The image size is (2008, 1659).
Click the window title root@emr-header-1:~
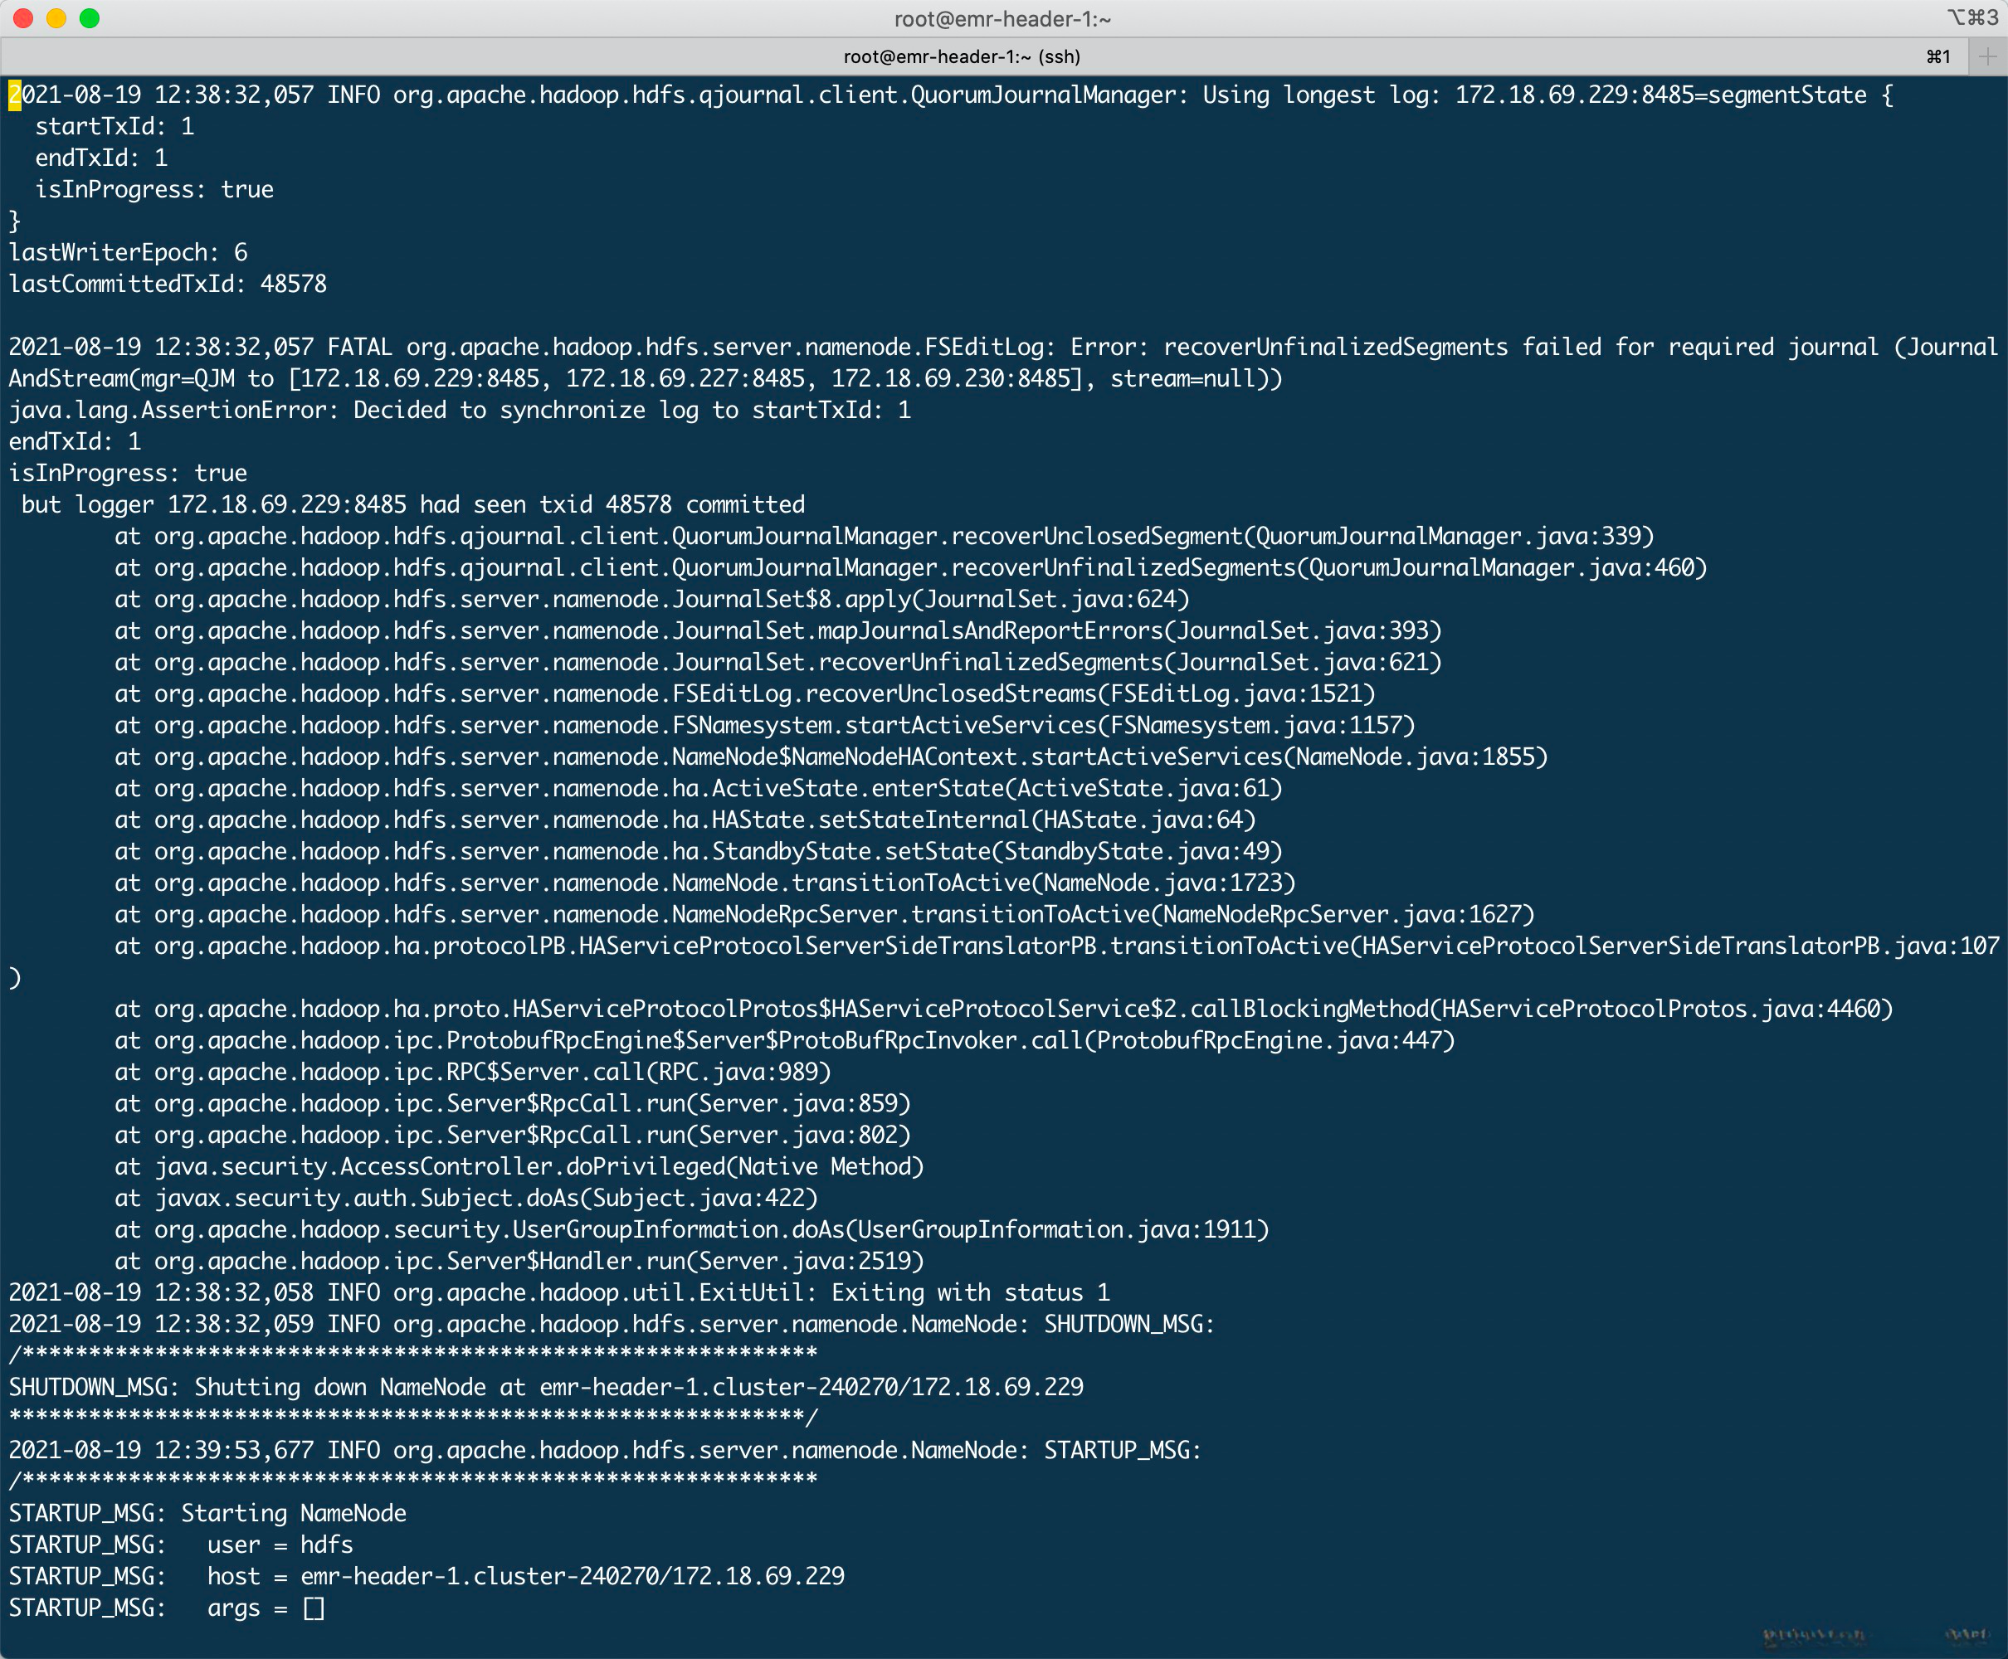[1002, 18]
